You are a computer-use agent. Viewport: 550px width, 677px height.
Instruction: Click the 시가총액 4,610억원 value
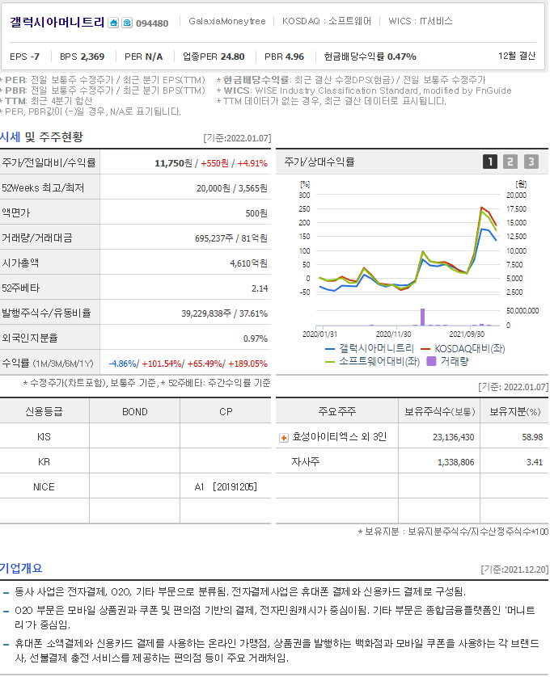248,263
